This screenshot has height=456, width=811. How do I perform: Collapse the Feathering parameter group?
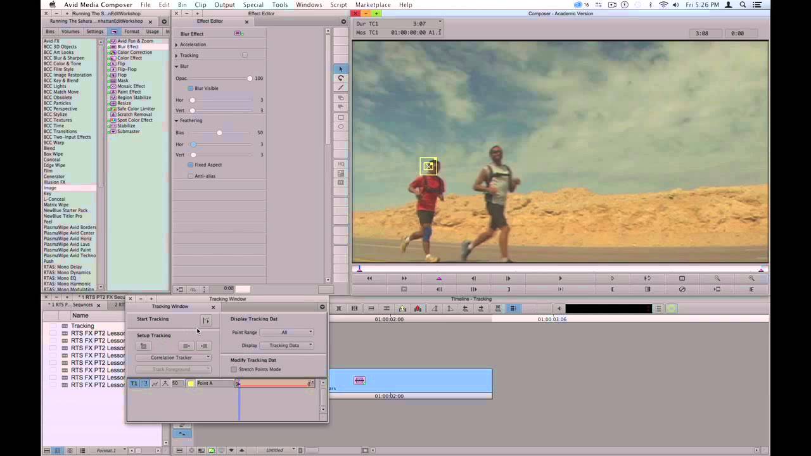tap(177, 120)
